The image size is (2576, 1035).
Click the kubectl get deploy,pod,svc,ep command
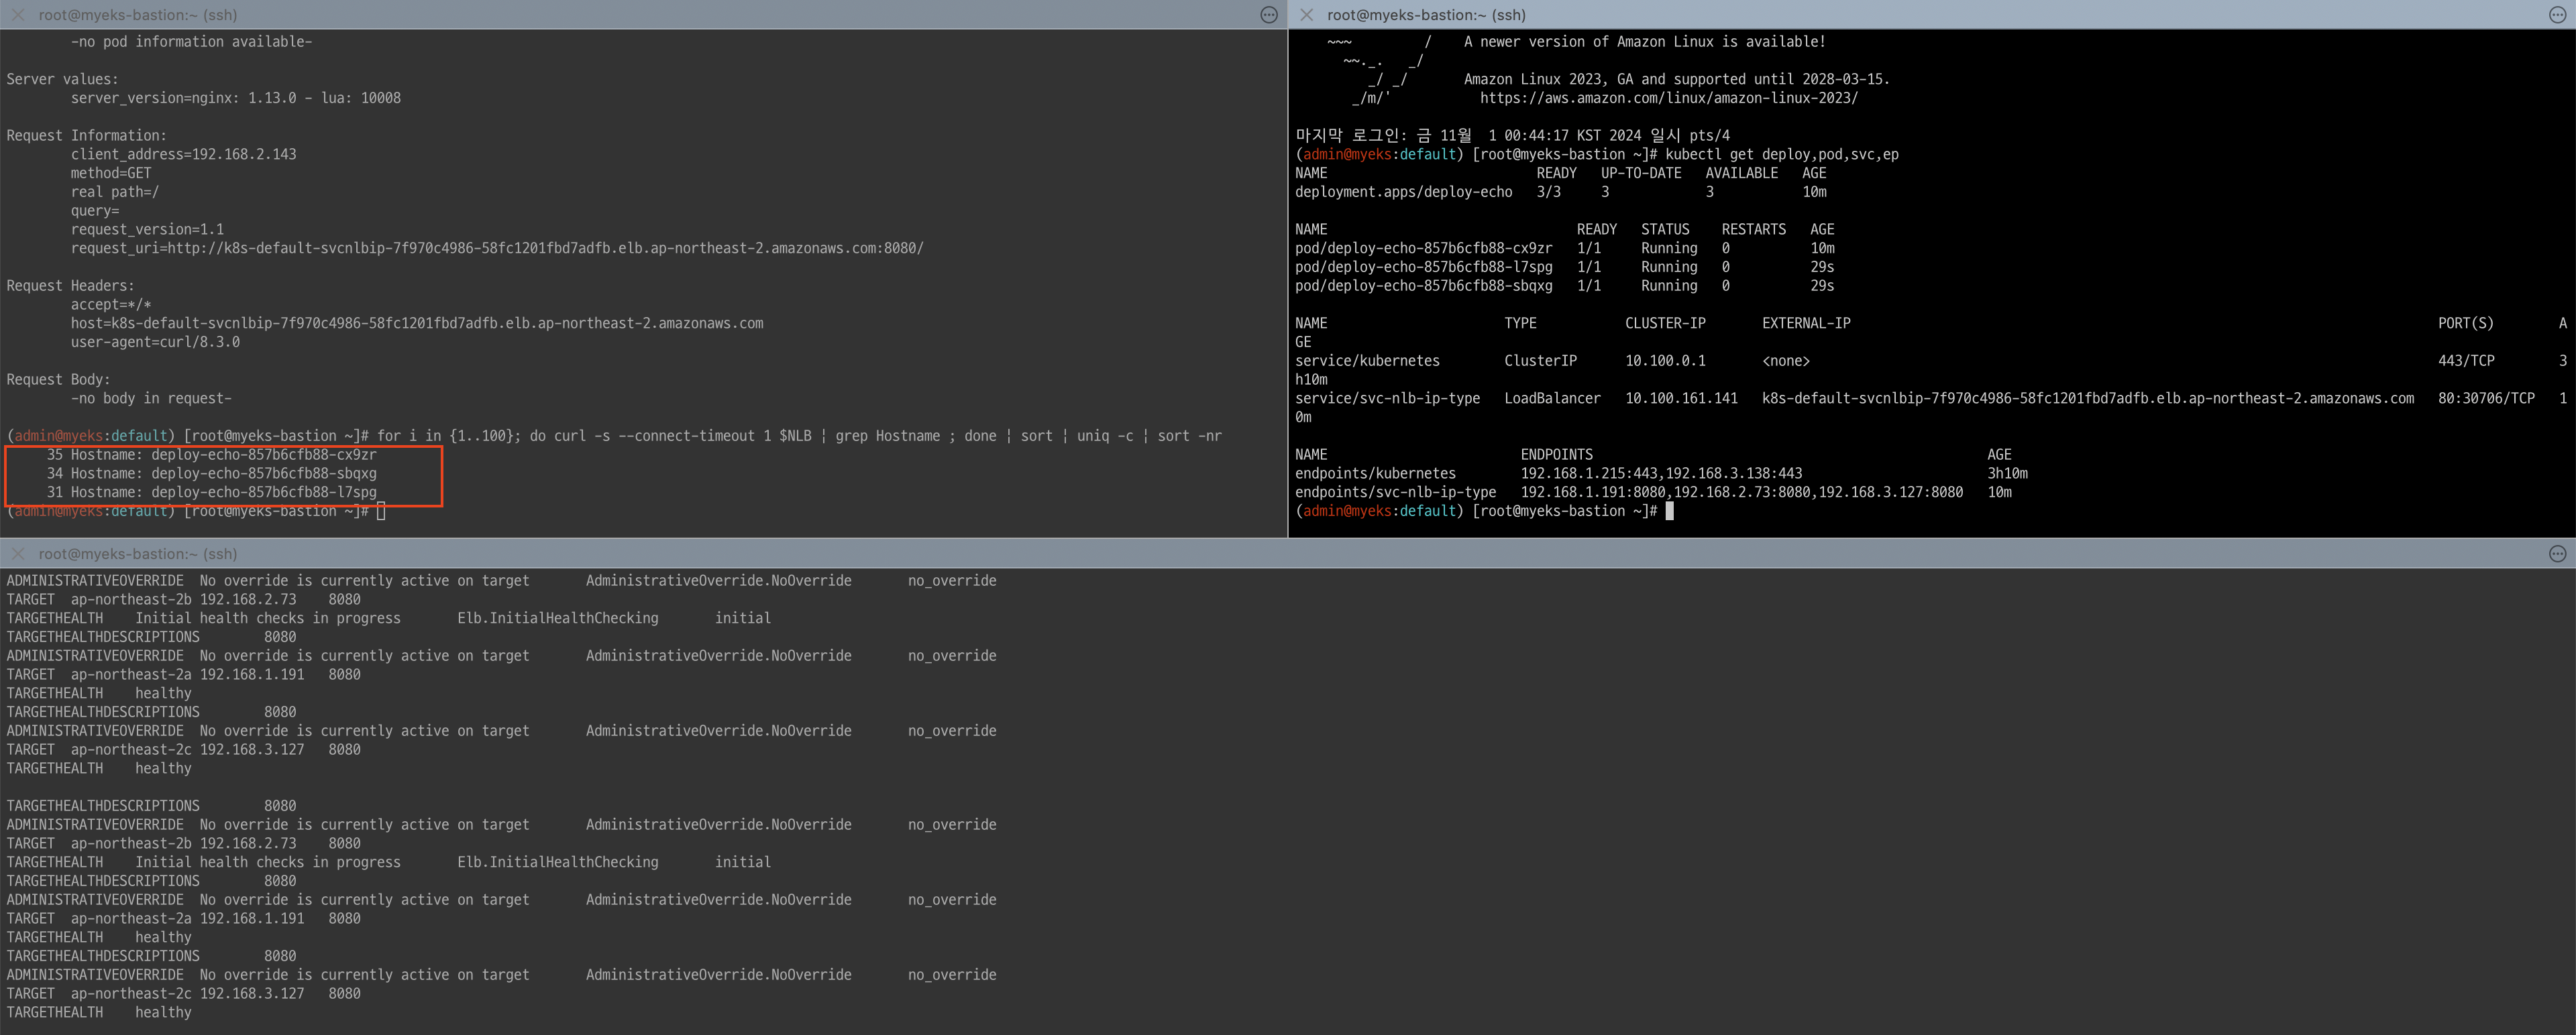click(x=1781, y=155)
